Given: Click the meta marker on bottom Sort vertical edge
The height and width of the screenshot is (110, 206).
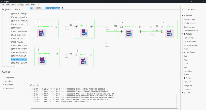Looking at the screenshot, I should (x=106, y=43).
